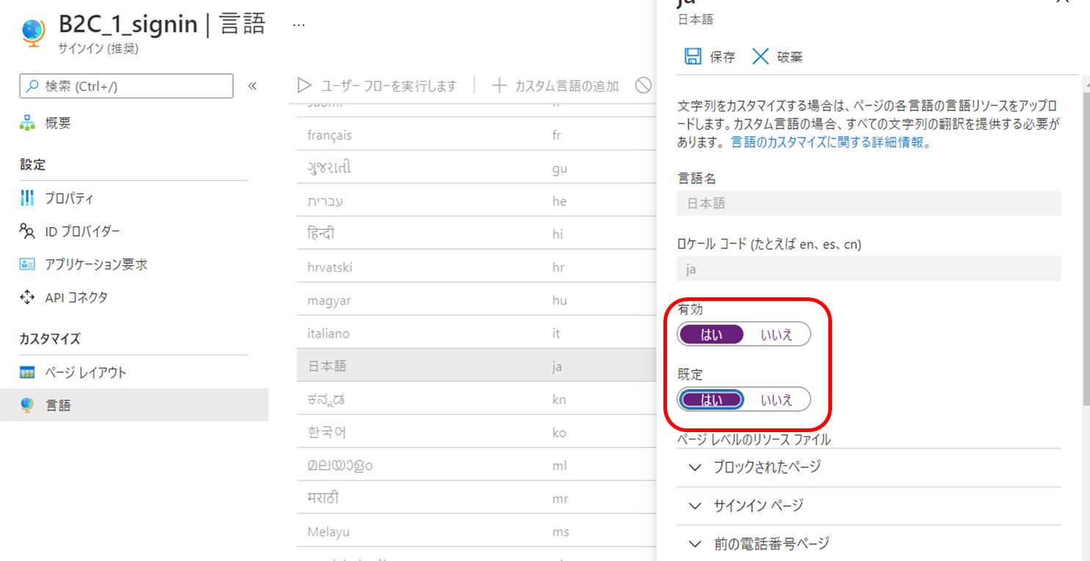Click the 言語 globe icon in sidebar
Screen dimensions: 1090x561
pyautogui.click(x=27, y=405)
